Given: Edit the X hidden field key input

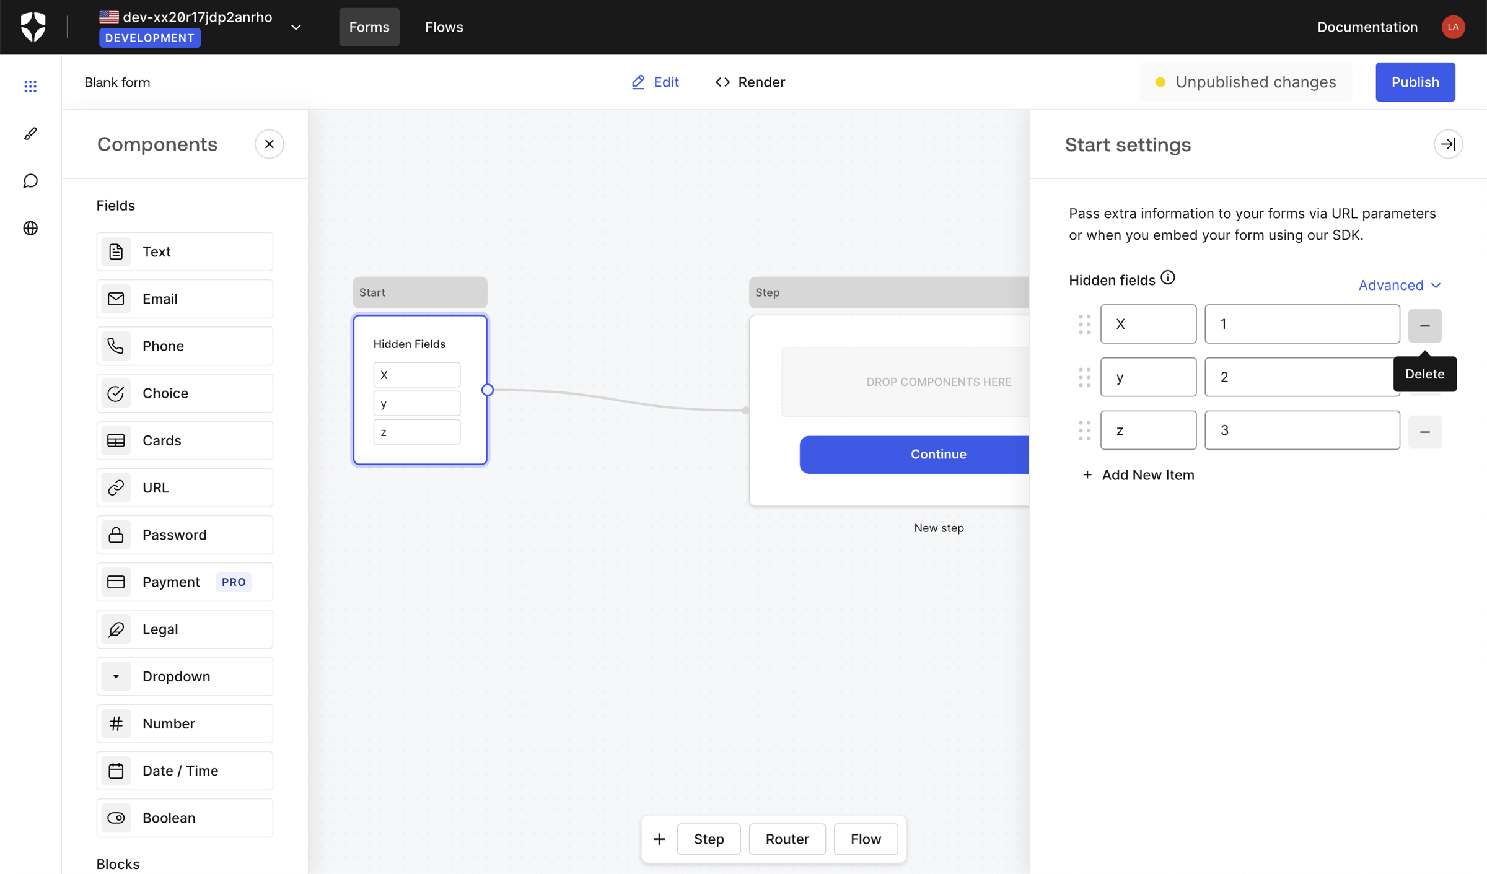Looking at the screenshot, I should tap(1148, 324).
